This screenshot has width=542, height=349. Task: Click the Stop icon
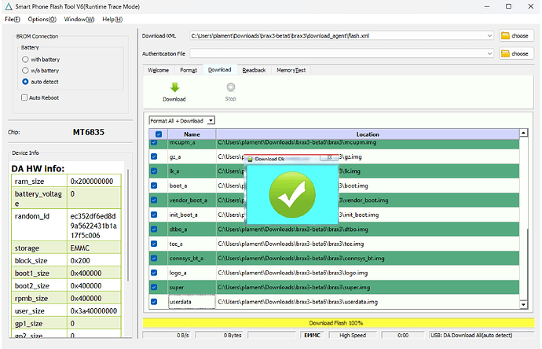231,87
